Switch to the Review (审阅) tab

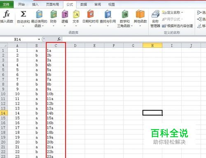click(98, 5)
